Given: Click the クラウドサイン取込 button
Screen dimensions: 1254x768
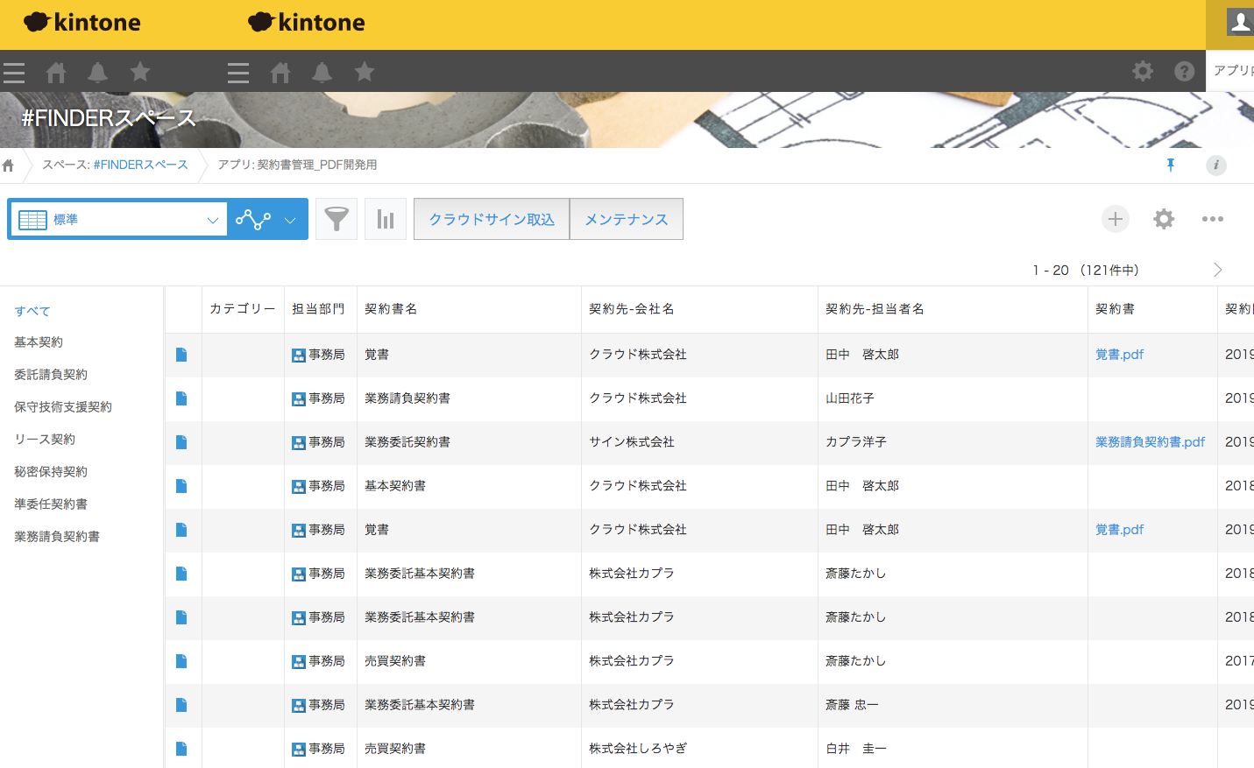Looking at the screenshot, I should coord(492,219).
